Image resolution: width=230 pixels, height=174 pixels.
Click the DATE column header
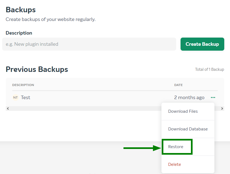178,85
